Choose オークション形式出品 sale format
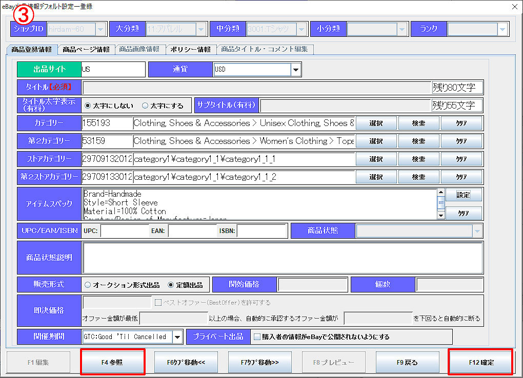523x378 pixels. pos(88,285)
